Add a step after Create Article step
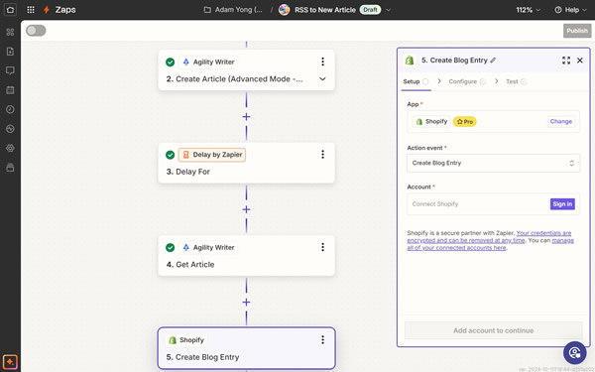This screenshot has height=372, width=595. point(246,116)
